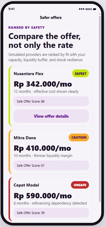Tap the three-dot signal indicator
The image size is (106, 227).
82,9
